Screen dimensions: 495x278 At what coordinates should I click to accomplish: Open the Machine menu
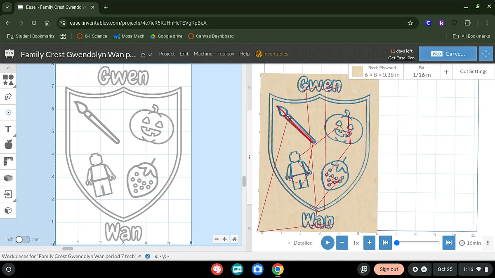(x=203, y=54)
